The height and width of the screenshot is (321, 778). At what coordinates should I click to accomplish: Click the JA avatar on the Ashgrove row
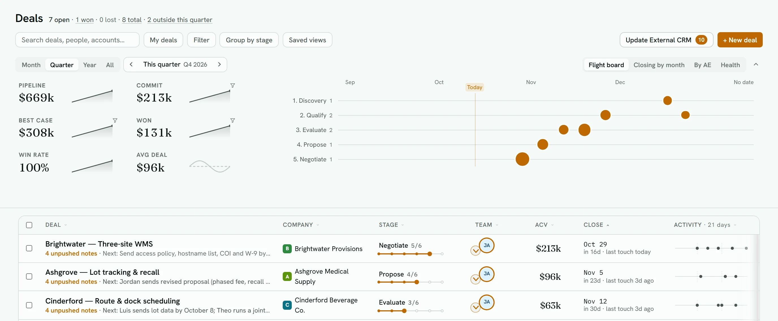(x=487, y=274)
